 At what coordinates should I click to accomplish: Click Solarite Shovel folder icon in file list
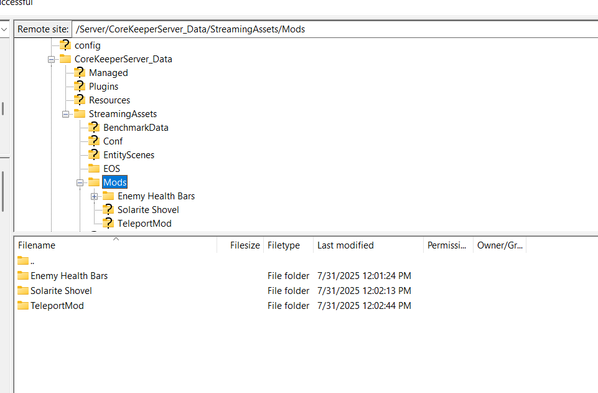click(x=23, y=290)
